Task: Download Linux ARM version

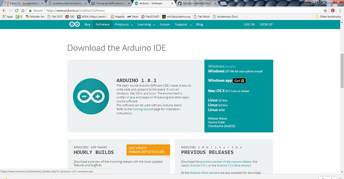Action: tap(217, 110)
